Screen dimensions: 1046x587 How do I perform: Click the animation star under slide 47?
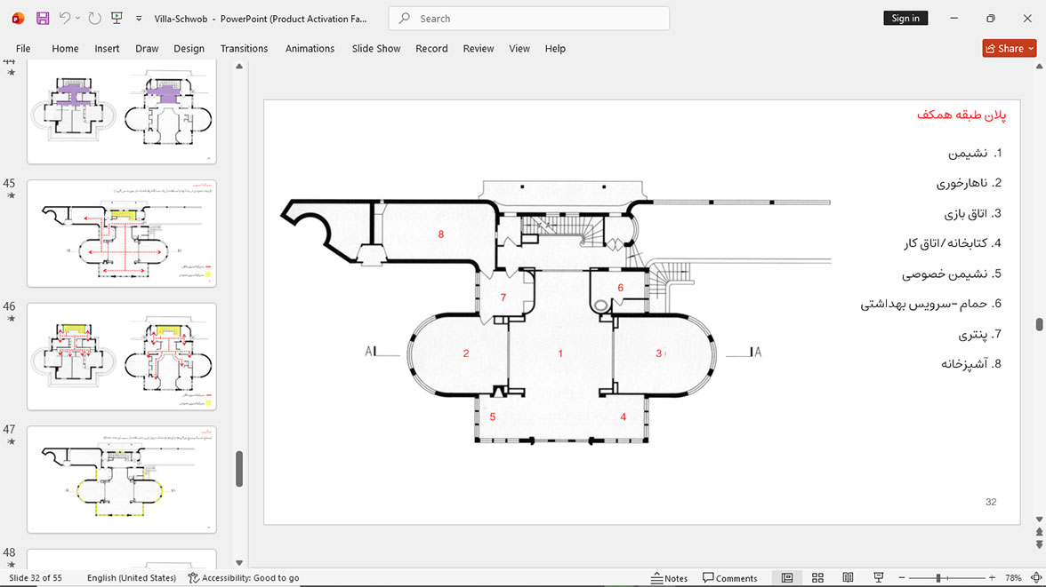coord(11,441)
